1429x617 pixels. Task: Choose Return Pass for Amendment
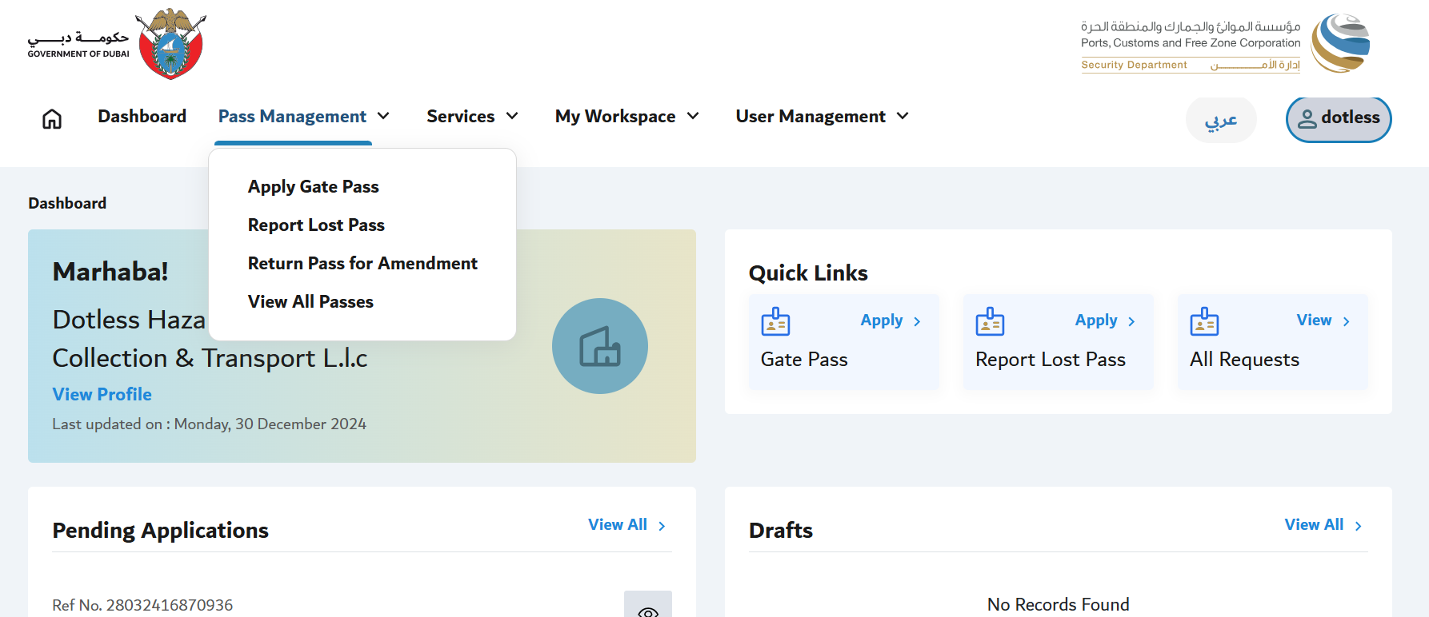[x=362, y=264]
